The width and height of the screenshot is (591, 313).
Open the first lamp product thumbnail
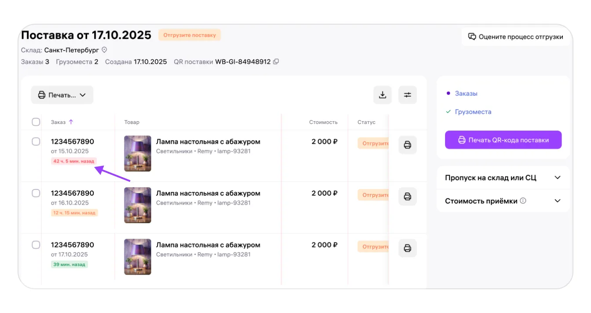click(138, 153)
